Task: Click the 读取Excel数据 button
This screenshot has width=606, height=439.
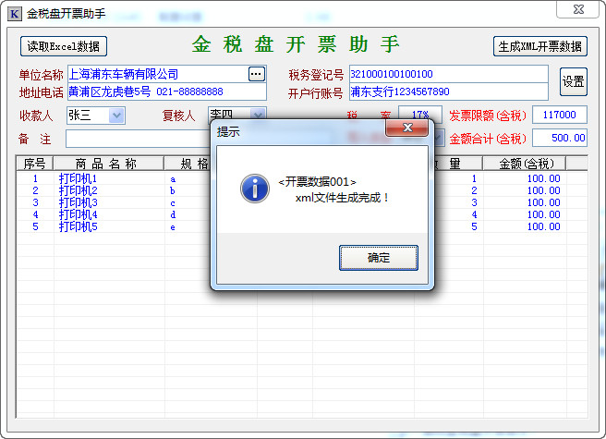Action: [x=64, y=46]
